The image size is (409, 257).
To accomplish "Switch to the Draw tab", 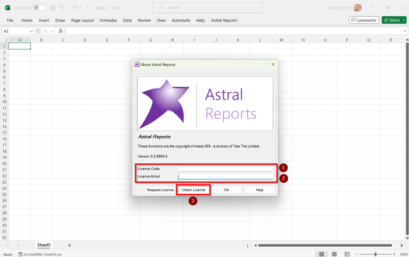I will click(60, 20).
